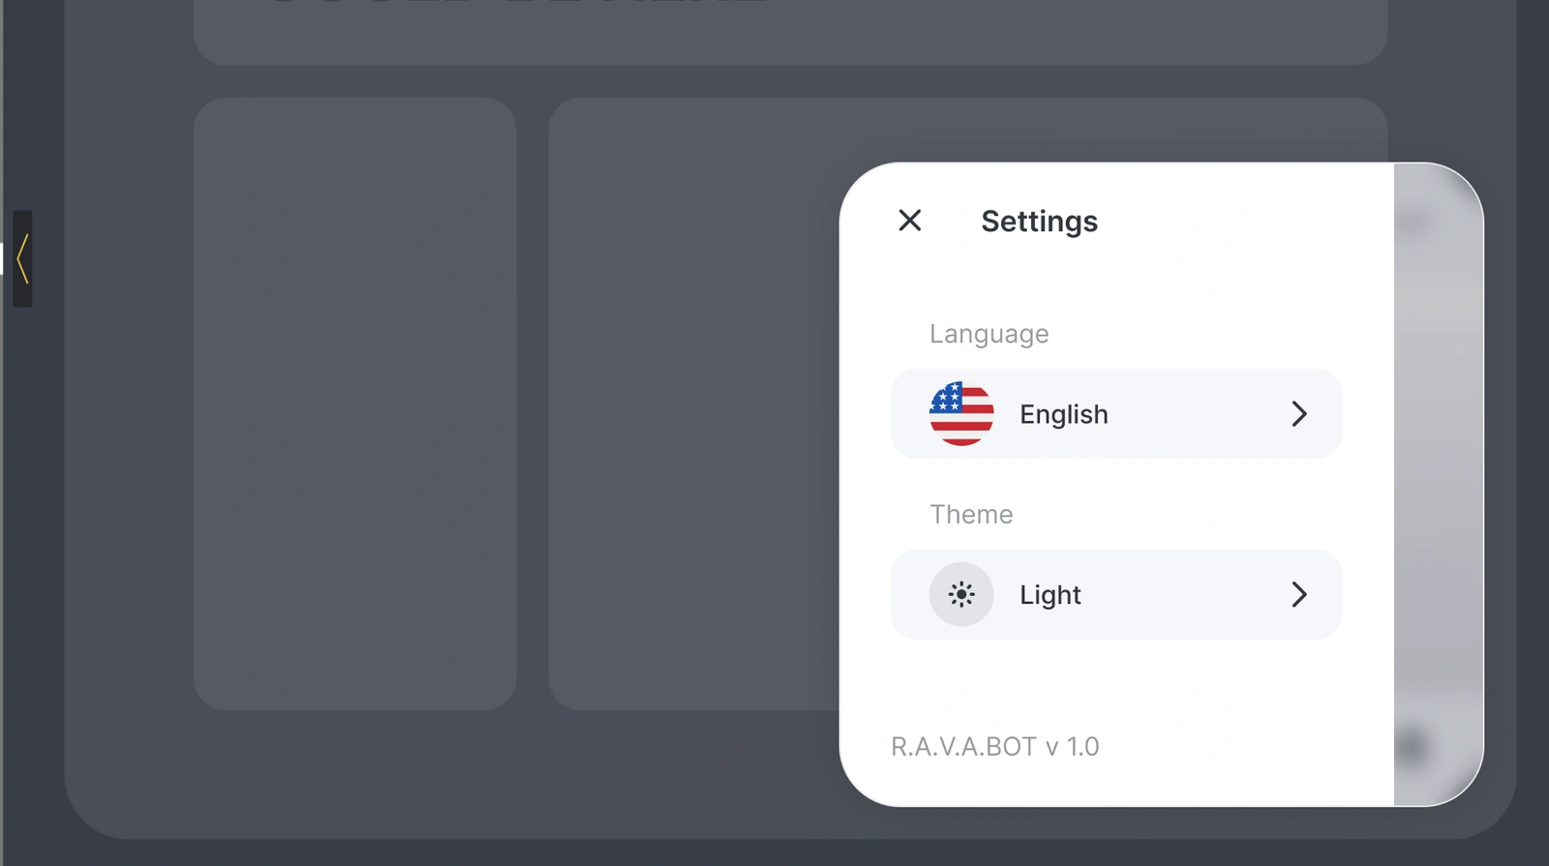The width and height of the screenshot is (1549, 866).
Task: Click the sun icon for the Light theme
Action: [961, 594]
